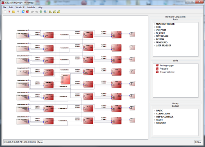Select the Prescaler block icon
Viewport: 205px width, 147px height.
[157, 68]
